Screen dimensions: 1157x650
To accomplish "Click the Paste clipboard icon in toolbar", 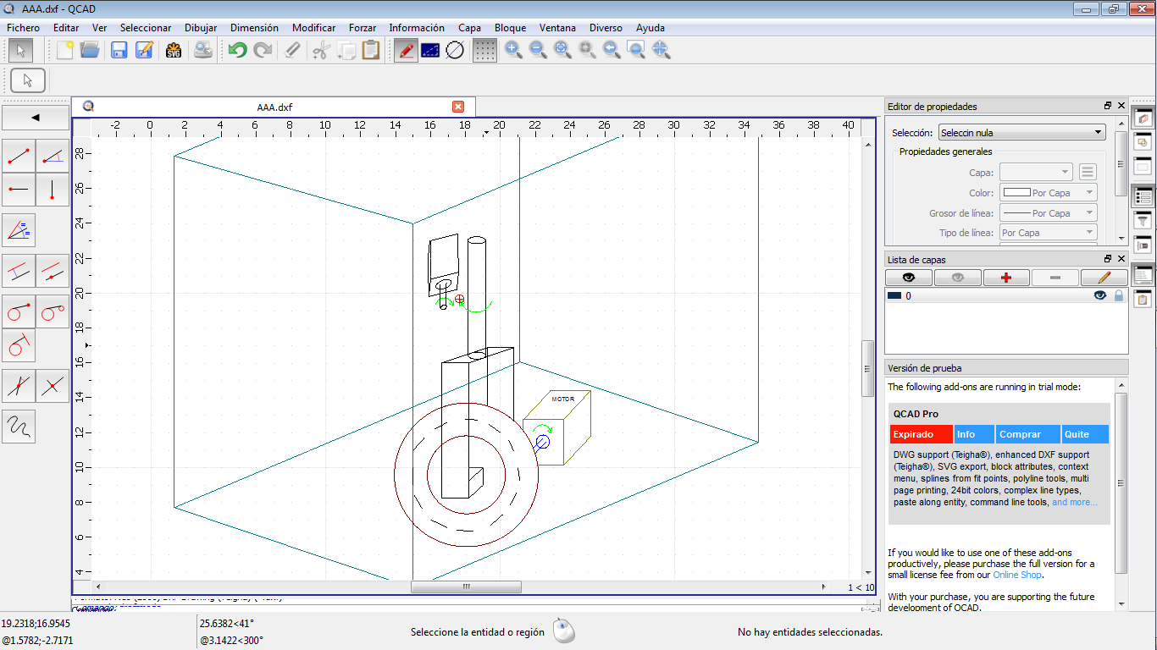I will (x=371, y=50).
